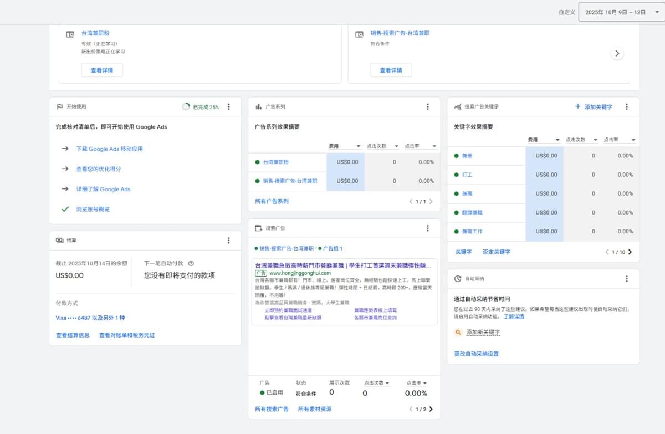Screen dimensions: 665x434
Task: Open the 广告系列 card three-dot menu
Action: click(x=427, y=107)
